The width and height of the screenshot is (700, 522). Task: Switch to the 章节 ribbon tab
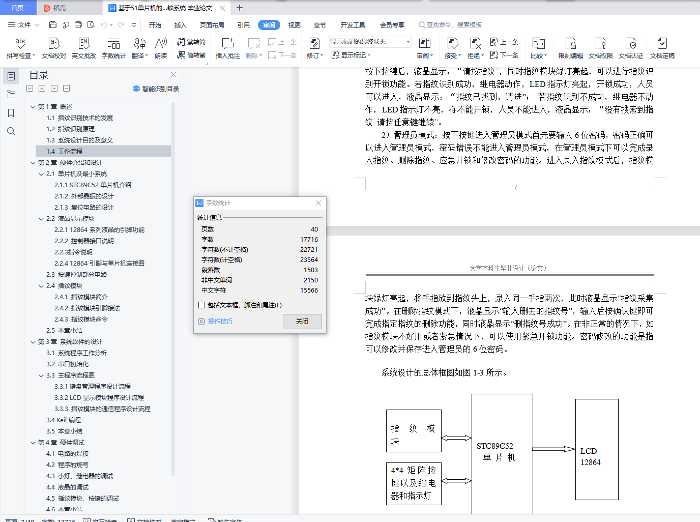(x=320, y=25)
